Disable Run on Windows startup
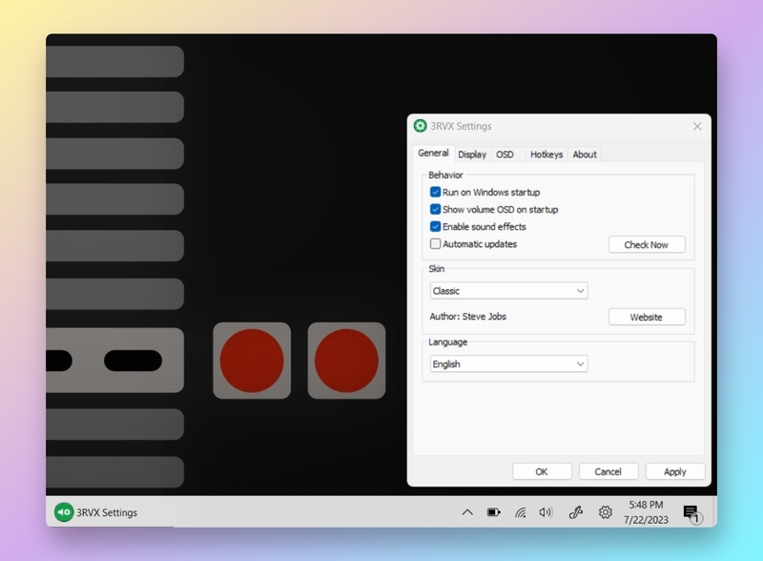Screen dimensions: 763x561 click(x=435, y=192)
